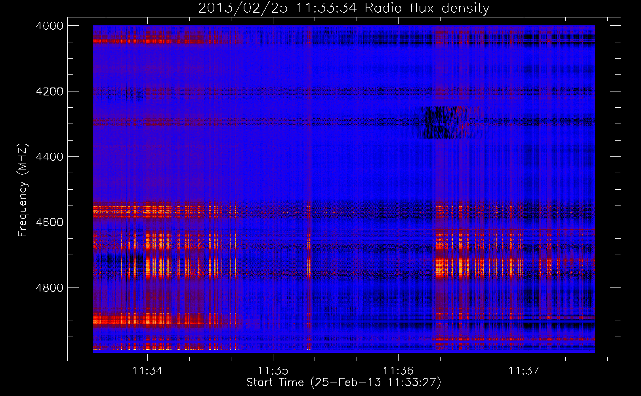Click the '4000' frequency axis label
641x396 pixels.
(x=50, y=26)
